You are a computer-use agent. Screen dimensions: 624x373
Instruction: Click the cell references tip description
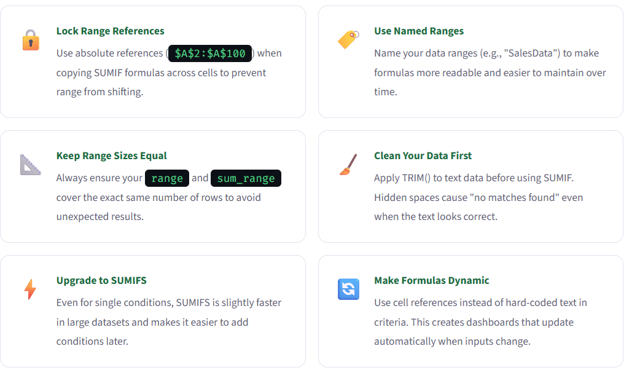(480, 322)
